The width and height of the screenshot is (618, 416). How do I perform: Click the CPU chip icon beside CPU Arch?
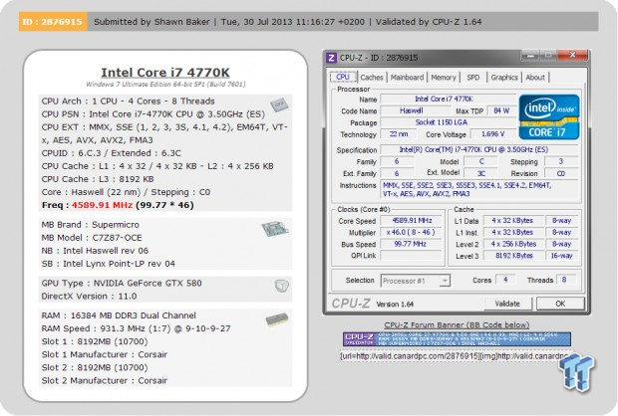(279, 104)
